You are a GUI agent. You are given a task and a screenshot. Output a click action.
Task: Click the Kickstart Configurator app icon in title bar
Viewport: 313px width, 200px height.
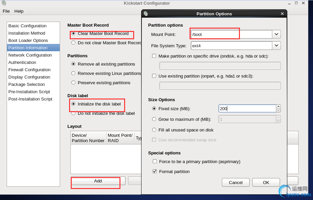point(4,3)
